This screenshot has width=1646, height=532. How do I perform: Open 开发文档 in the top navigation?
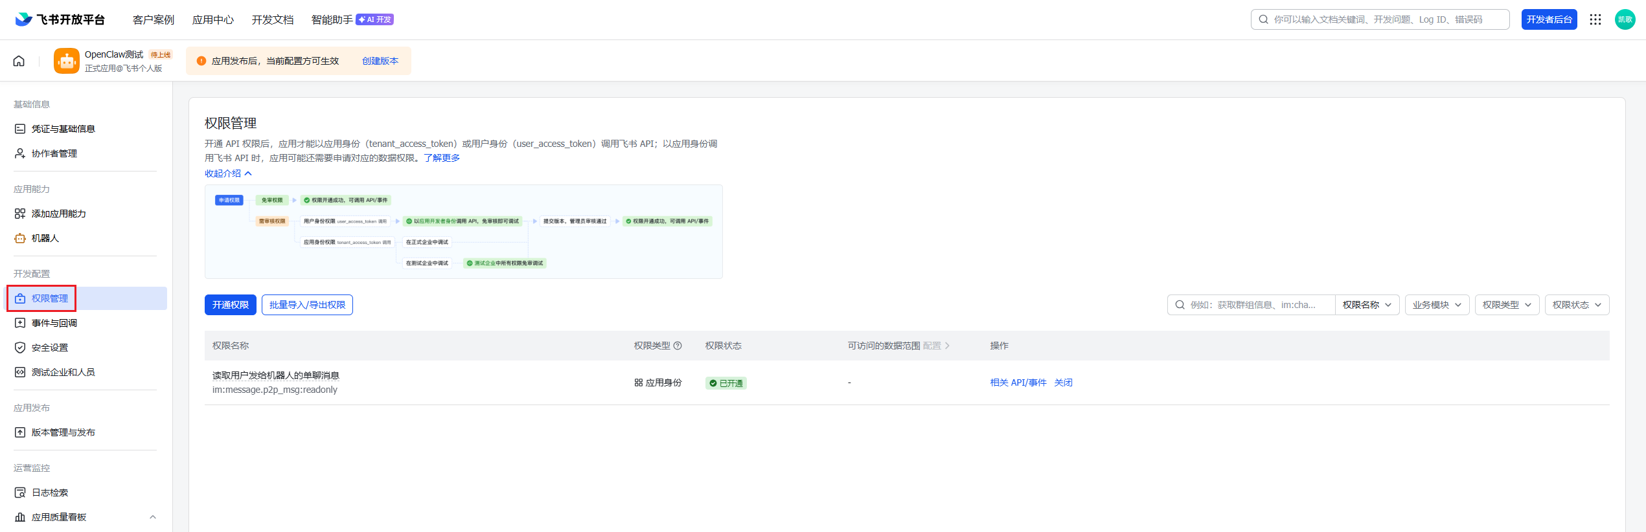point(273,19)
